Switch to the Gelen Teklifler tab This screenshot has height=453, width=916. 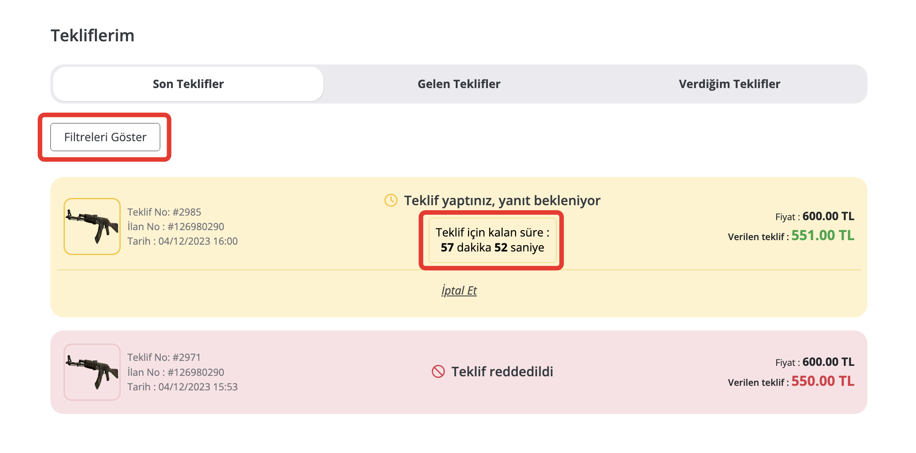tap(459, 84)
